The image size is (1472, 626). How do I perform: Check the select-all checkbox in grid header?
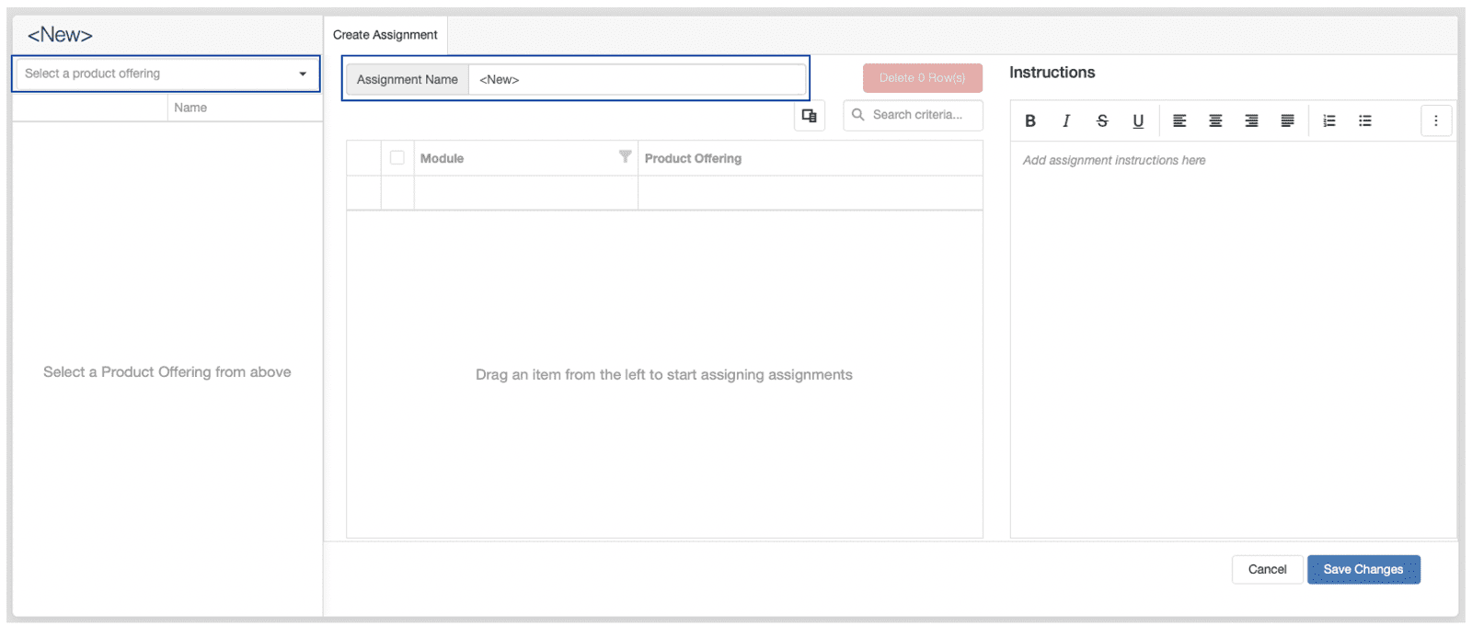397,158
